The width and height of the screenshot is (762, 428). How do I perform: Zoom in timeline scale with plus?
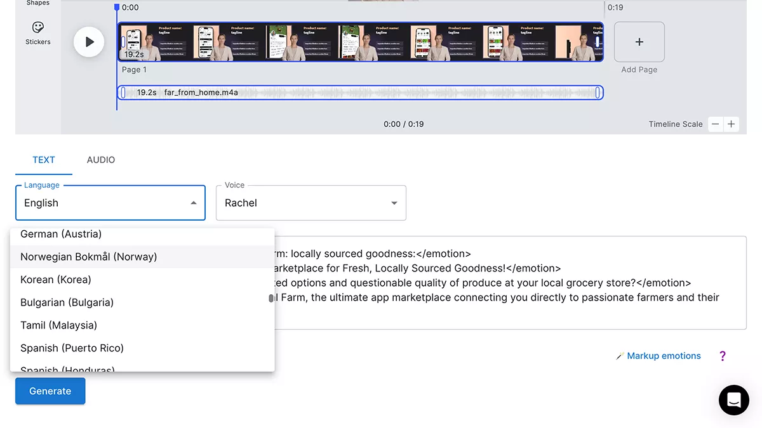pyautogui.click(x=731, y=124)
